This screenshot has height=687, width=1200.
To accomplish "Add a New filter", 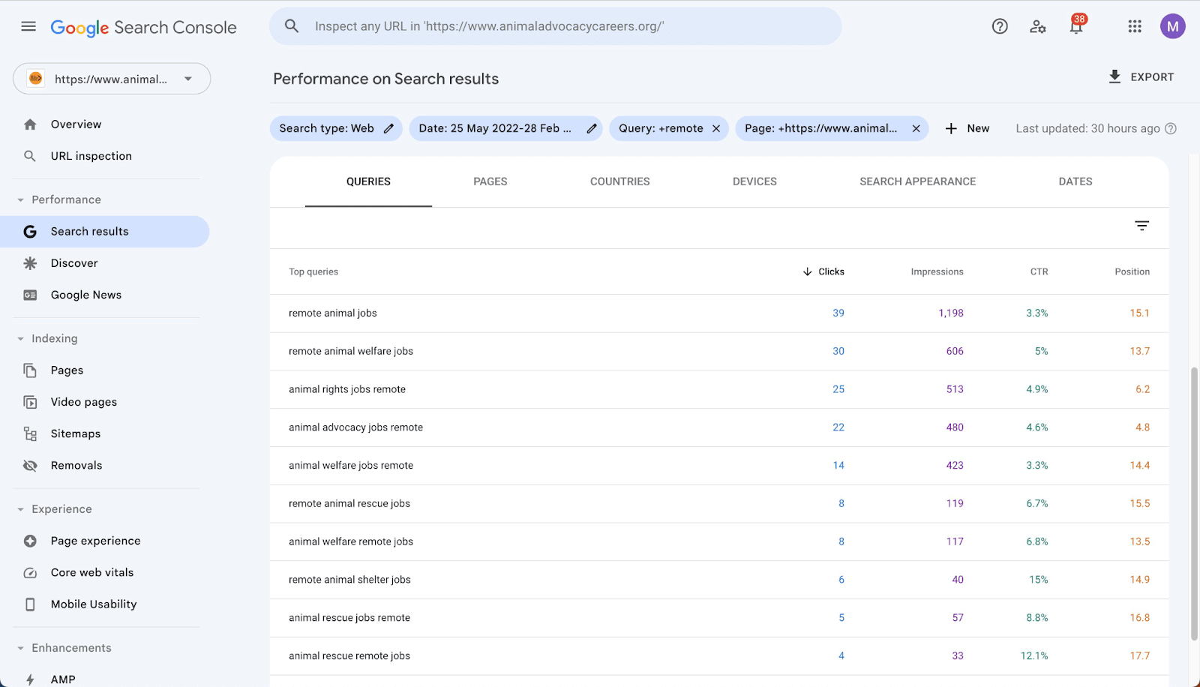I will pos(967,128).
